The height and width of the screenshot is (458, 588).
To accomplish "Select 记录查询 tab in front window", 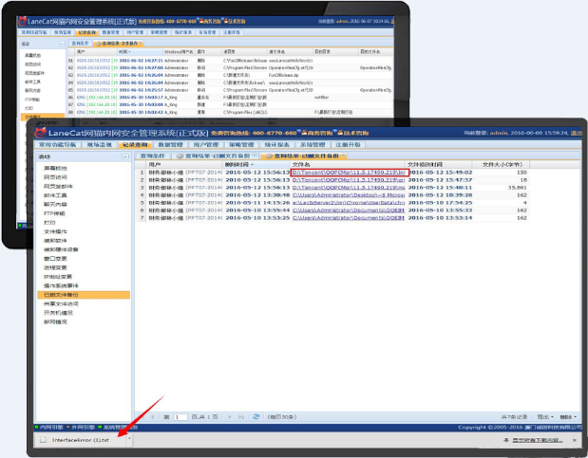I will [135, 144].
